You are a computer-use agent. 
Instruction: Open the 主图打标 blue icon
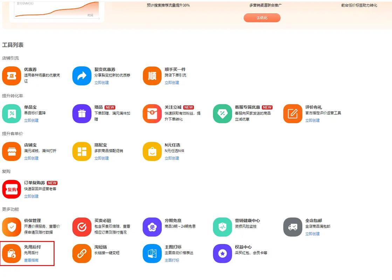coord(152,253)
